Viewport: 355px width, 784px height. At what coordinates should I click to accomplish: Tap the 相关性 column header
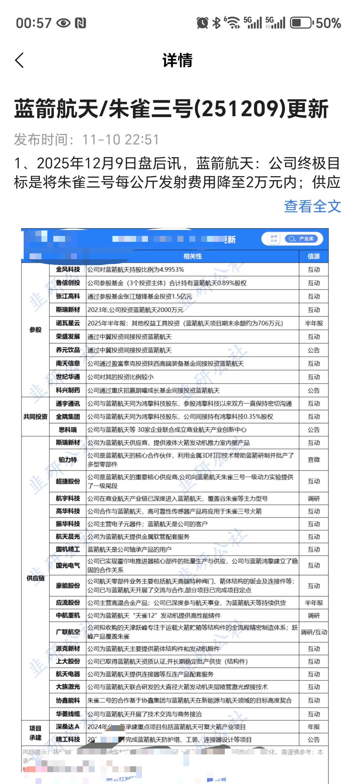pyautogui.click(x=192, y=256)
